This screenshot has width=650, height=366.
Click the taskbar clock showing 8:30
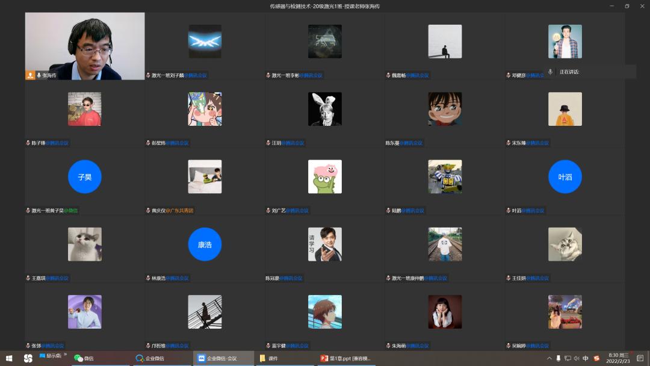(618, 358)
